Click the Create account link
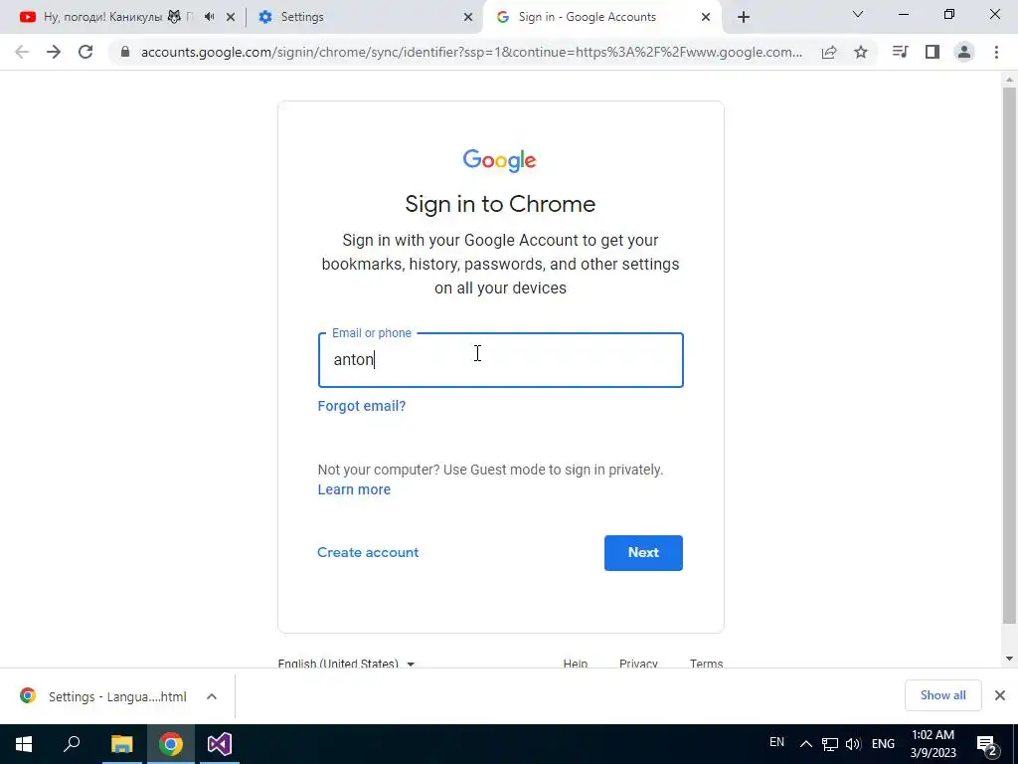The height and width of the screenshot is (764, 1018). pyautogui.click(x=368, y=552)
